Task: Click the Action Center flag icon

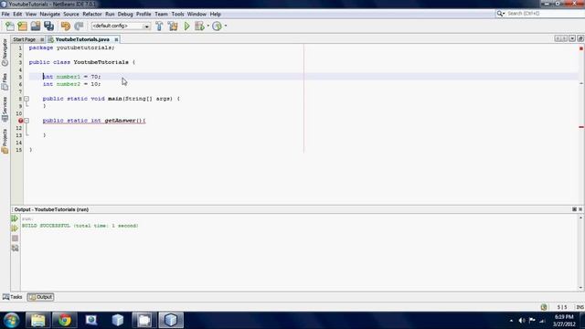Action: click(x=532, y=321)
